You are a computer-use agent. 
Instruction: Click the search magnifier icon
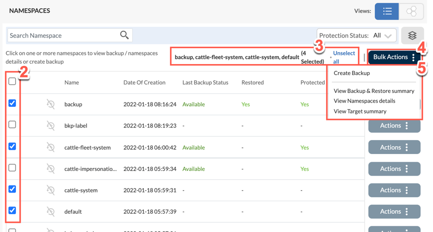(x=124, y=35)
